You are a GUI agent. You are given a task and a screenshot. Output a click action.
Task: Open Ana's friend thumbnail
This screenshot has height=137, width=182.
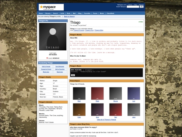pos(97,110)
